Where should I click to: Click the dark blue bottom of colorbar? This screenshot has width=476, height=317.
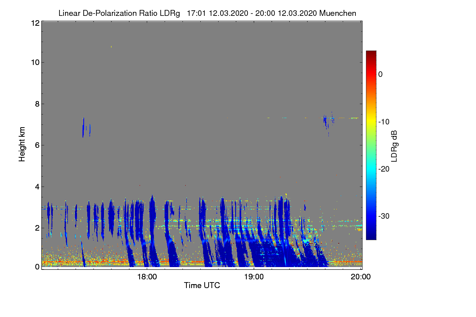371,237
